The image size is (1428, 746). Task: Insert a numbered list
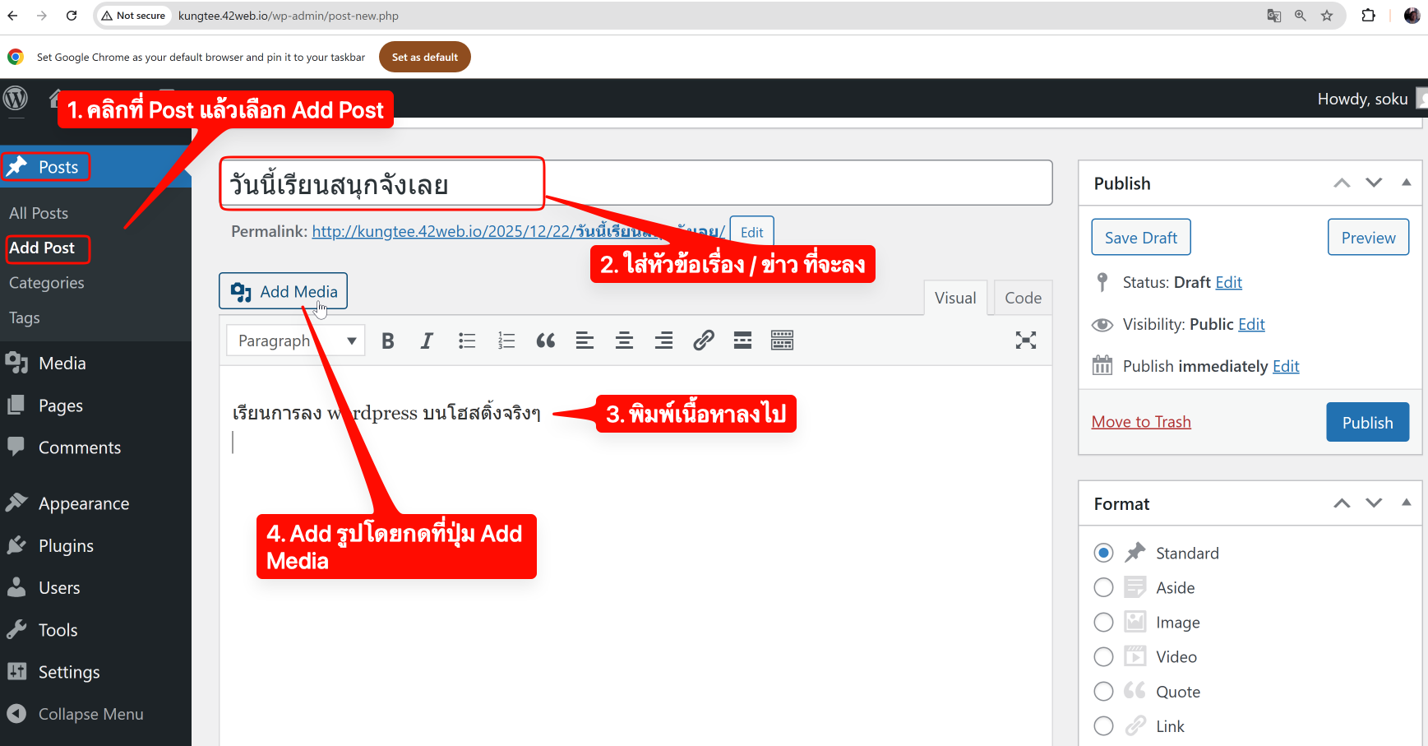point(506,341)
